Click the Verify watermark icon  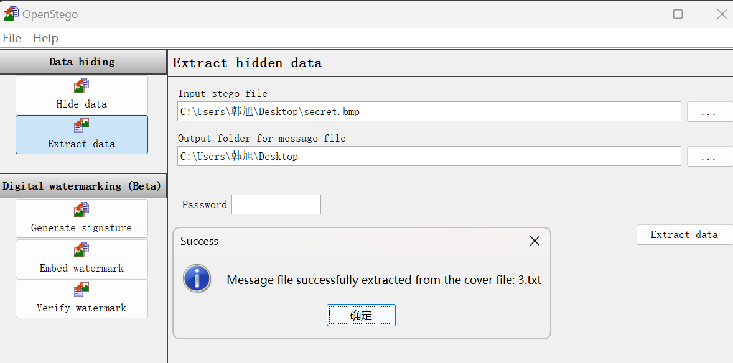click(x=82, y=290)
